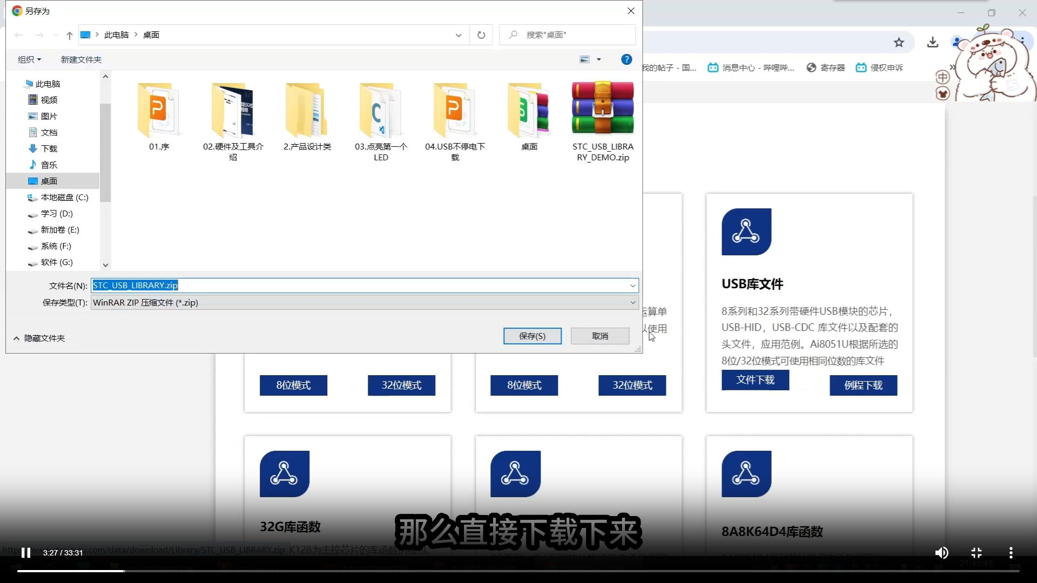
Task: Open the dialog help button
Action: (x=626, y=59)
